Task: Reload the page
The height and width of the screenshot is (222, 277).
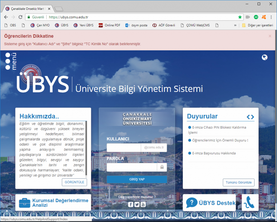Action: (21, 17)
